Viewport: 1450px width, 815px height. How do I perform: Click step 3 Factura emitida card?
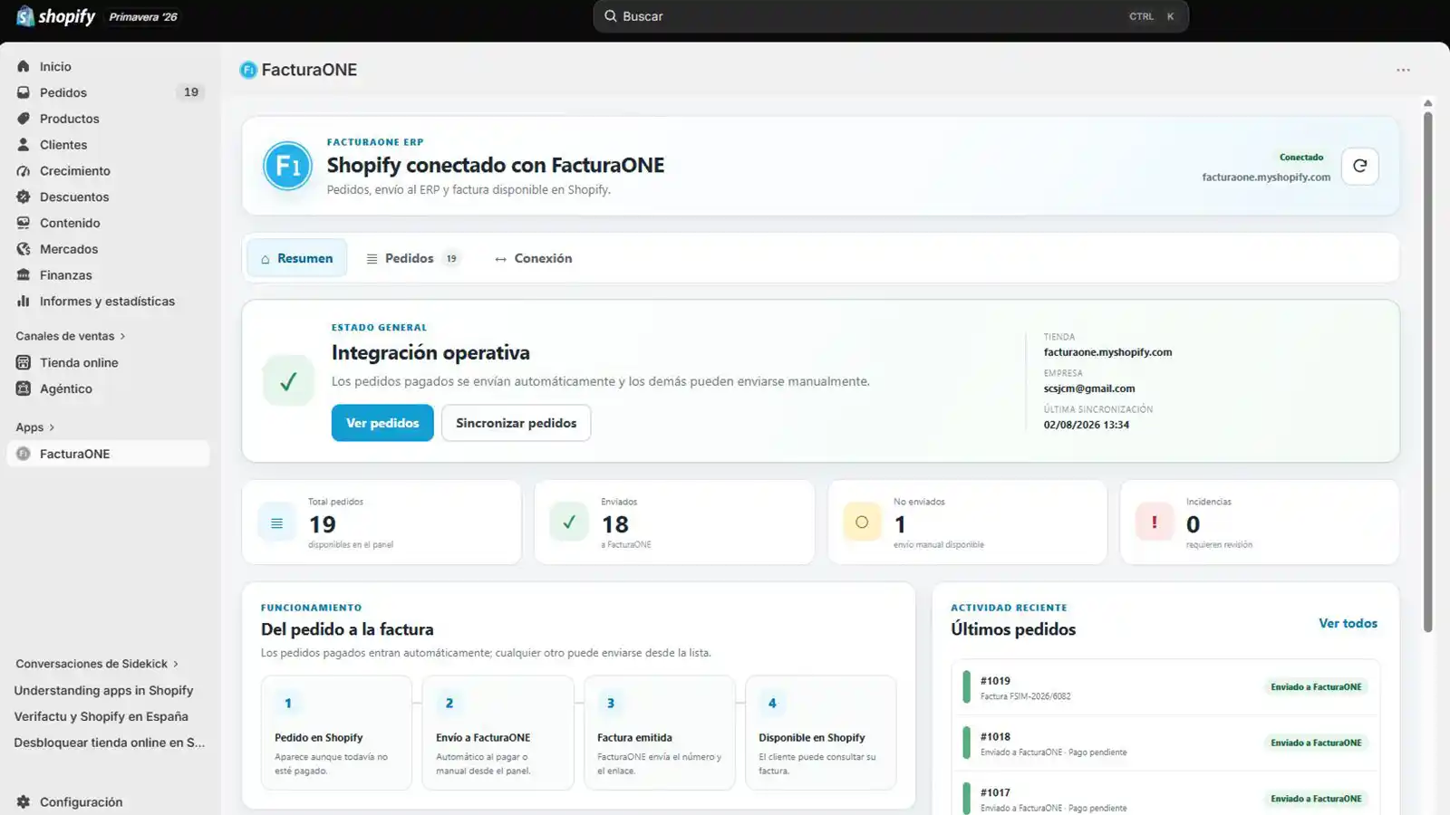(659, 733)
